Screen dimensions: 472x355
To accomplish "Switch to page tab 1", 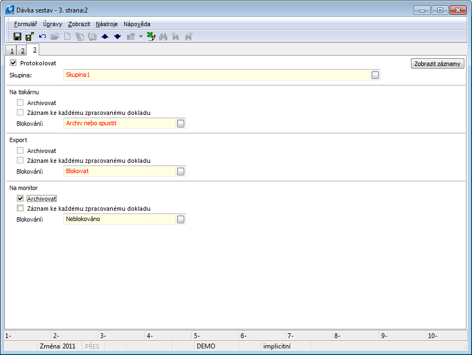I will coord(11,51).
